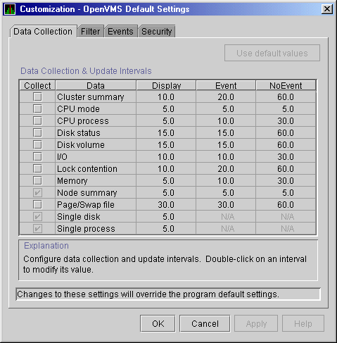Click the Collect column header
This screenshot has height=343, width=337.
[x=37, y=85]
